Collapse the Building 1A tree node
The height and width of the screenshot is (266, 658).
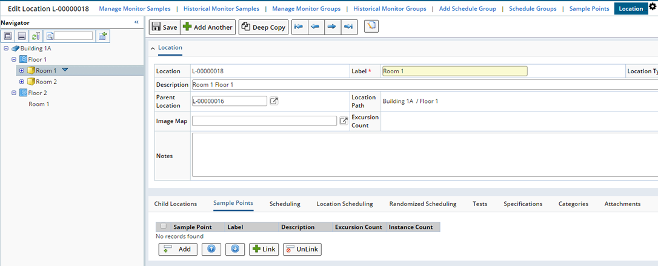click(x=6, y=48)
